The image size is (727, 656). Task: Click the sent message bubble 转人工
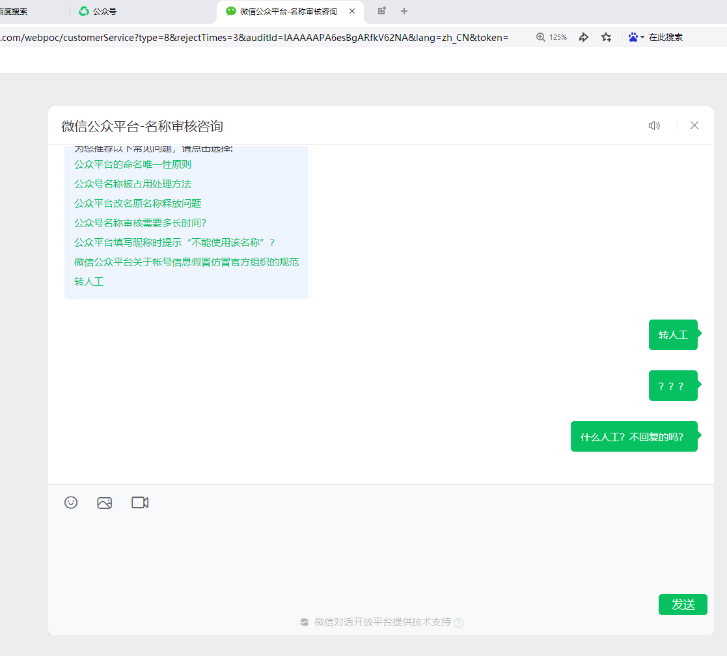tap(673, 335)
